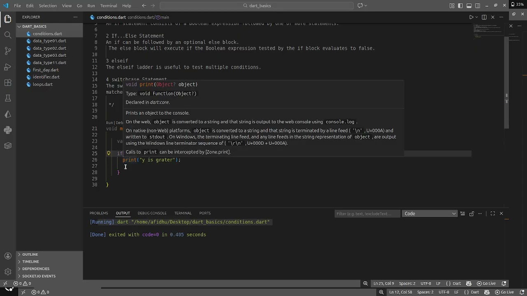
Task: Open the run button dropdown arrow
Action: pos(477,17)
